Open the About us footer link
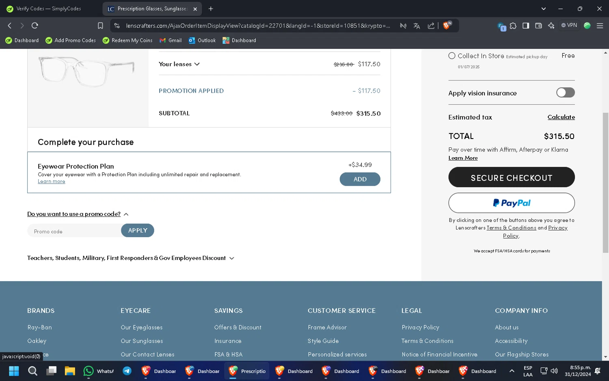Viewport: 609px width, 381px height. tap(507, 327)
